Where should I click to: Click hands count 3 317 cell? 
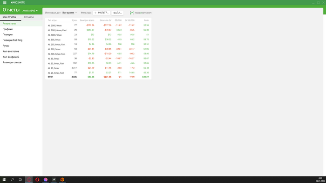(x=74, y=68)
